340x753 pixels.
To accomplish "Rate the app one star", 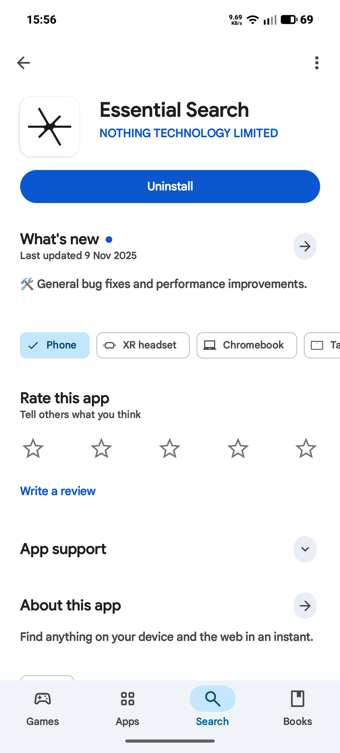I will coord(33,448).
